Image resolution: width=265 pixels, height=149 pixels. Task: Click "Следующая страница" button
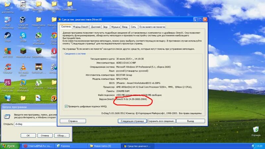[x=132, y=121]
